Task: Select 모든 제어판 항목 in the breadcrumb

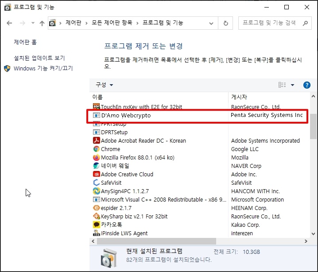Action: pyautogui.click(x=112, y=23)
